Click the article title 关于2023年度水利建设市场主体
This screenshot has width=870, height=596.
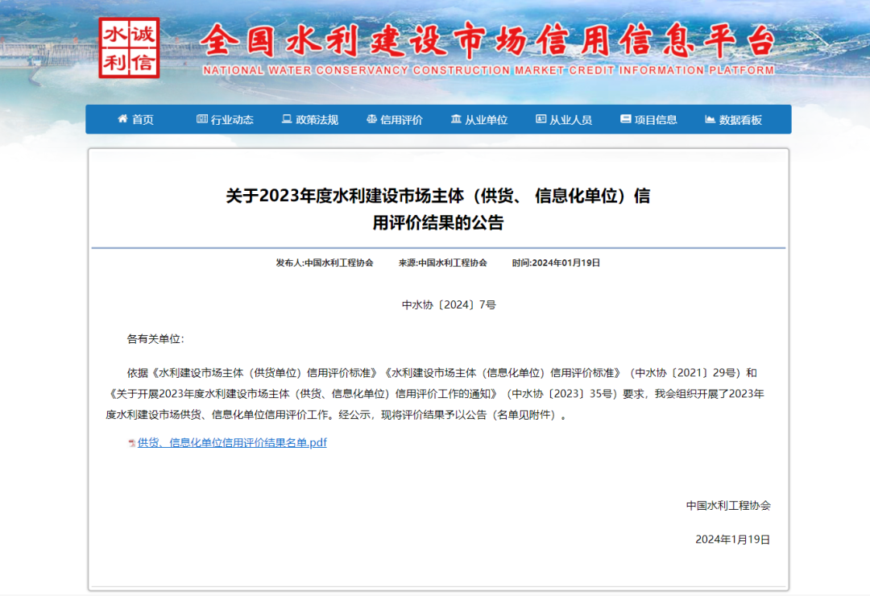[437, 209]
